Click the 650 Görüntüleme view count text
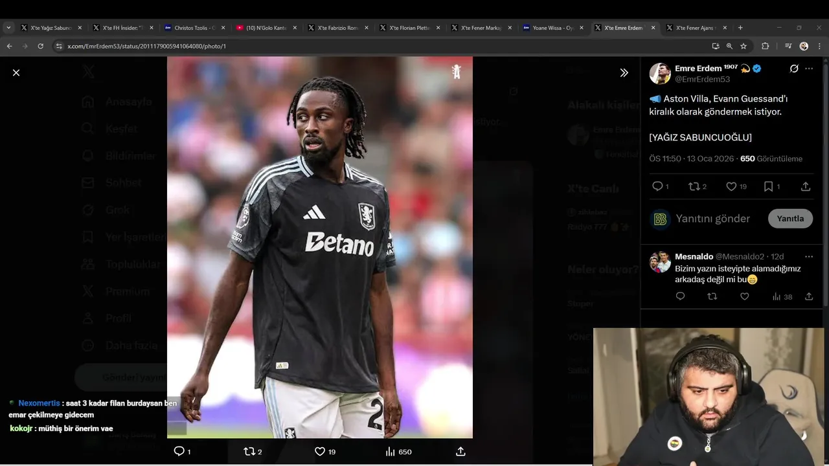Image resolution: width=829 pixels, height=466 pixels. click(x=771, y=159)
